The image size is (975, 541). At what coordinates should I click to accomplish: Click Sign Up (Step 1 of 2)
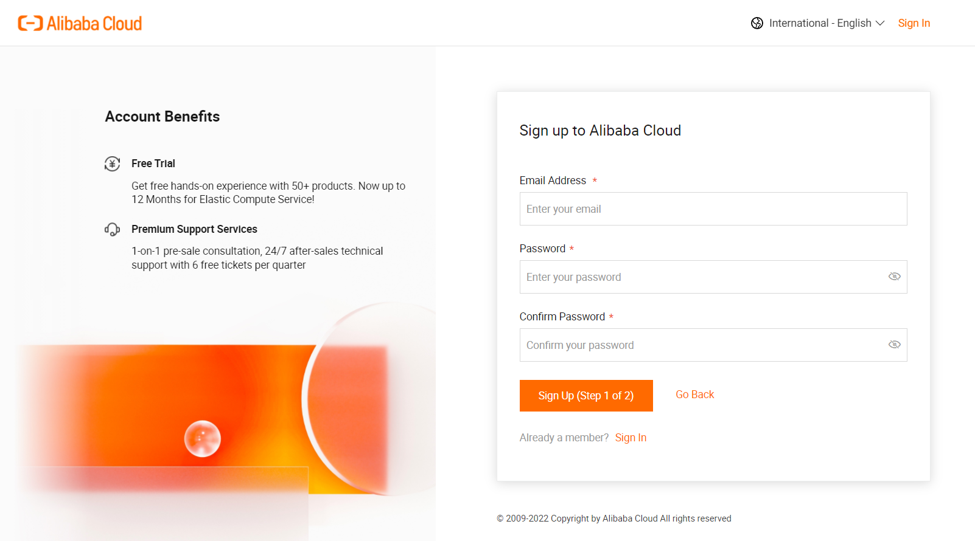coord(586,396)
